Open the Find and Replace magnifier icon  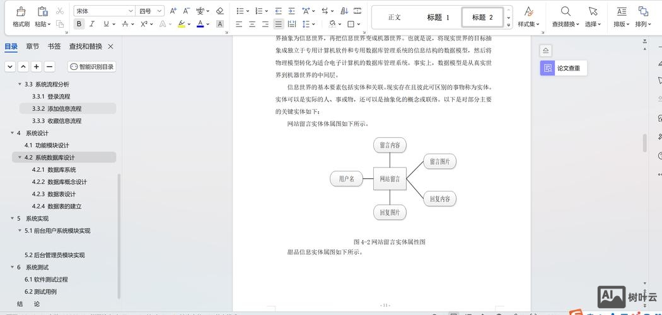(566, 11)
